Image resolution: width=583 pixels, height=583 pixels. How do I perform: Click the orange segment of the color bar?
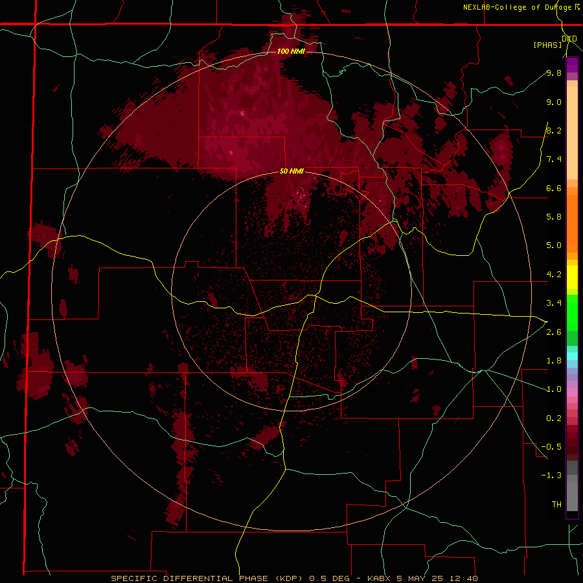click(572, 223)
